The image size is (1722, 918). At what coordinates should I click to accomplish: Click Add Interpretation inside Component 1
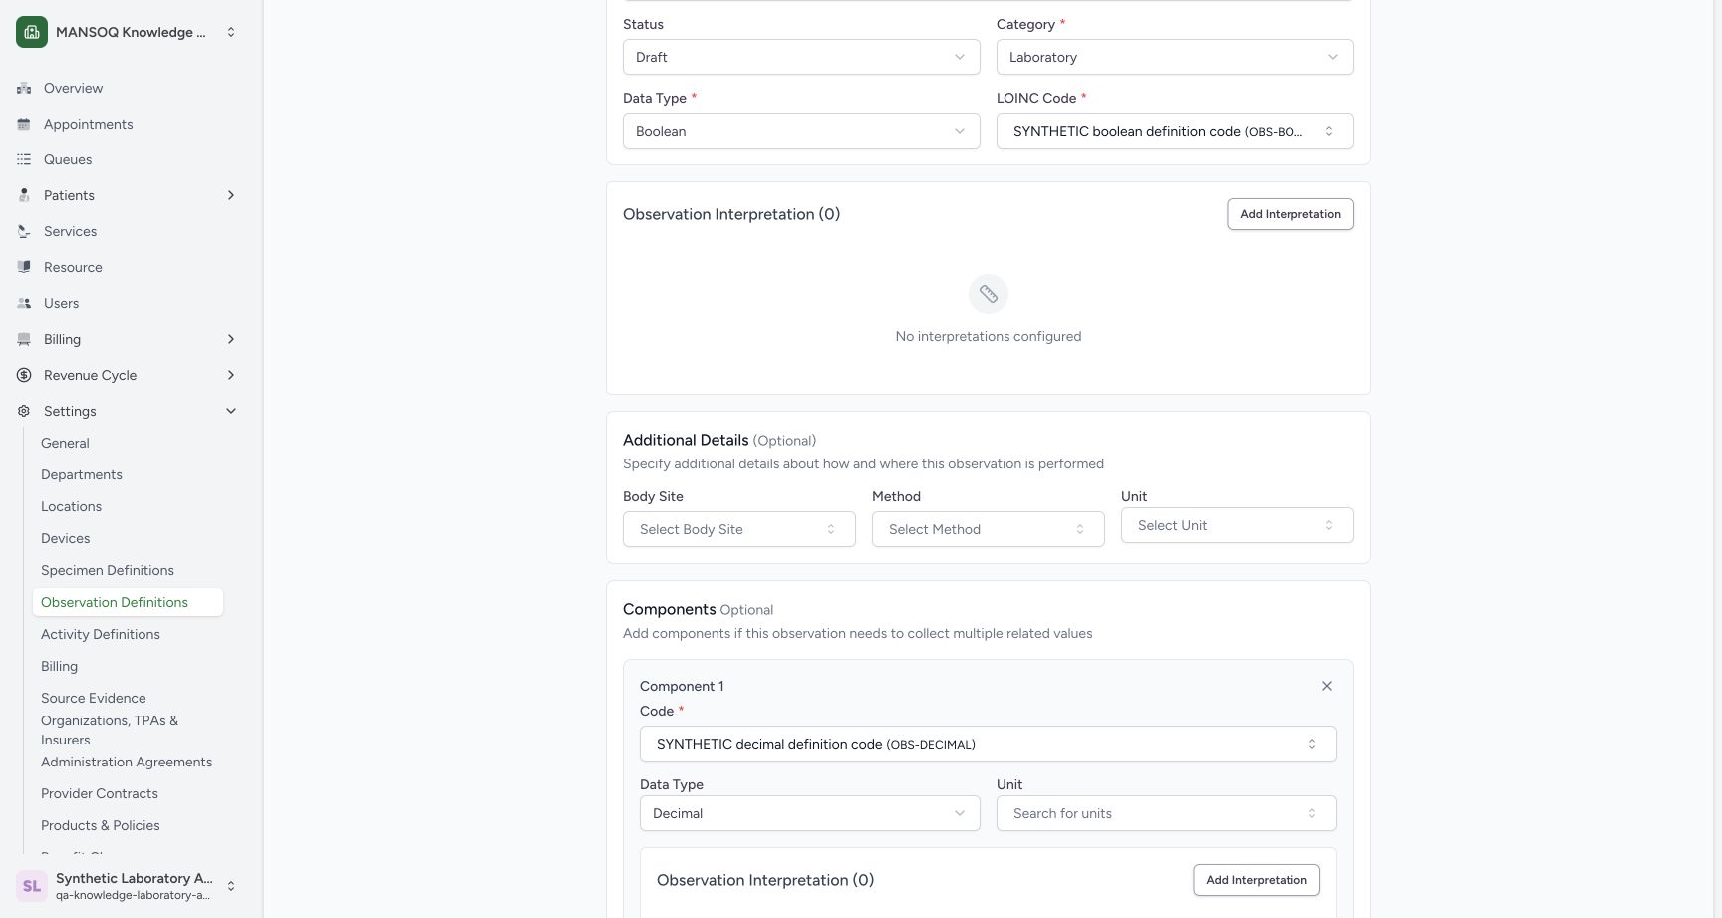1257,880
